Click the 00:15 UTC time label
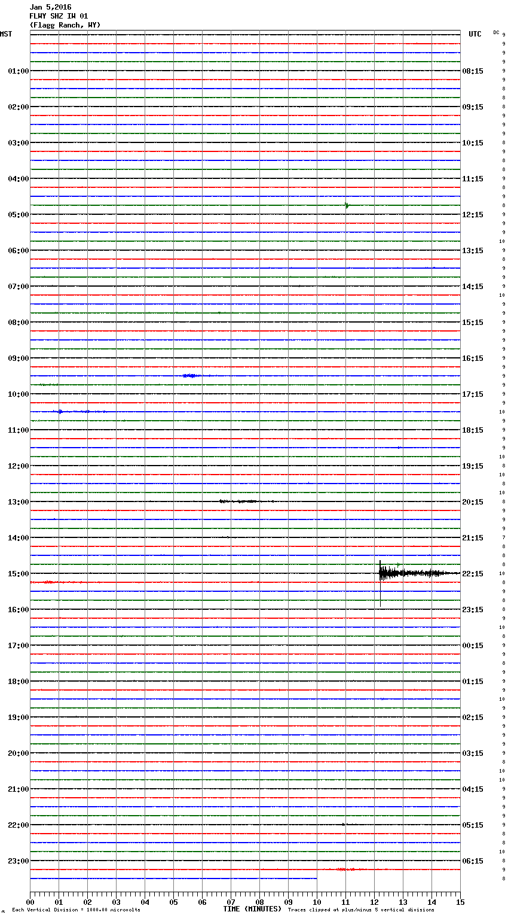 pyautogui.click(x=473, y=646)
